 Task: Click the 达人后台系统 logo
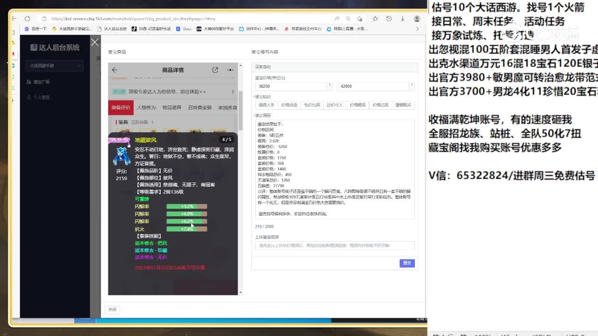pos(55,47)
